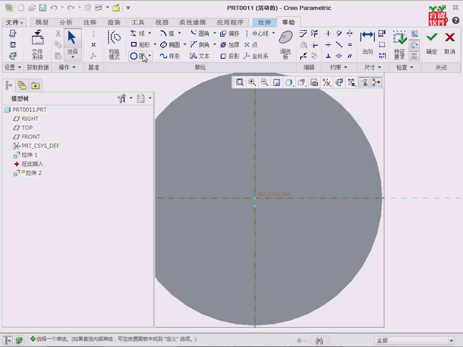The width and height of the screenshot is (463, 347).
Task: Click the 特征要求 button
Action: coord(400,45)
